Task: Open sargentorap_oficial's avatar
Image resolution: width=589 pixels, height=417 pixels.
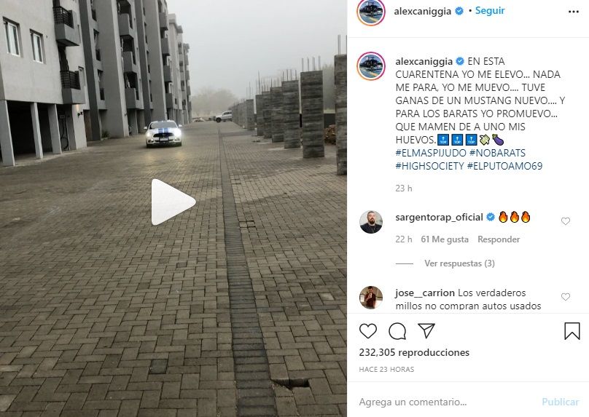Action: 371,222
